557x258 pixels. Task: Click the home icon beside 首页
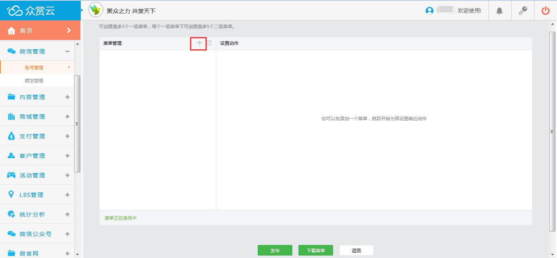11,31
